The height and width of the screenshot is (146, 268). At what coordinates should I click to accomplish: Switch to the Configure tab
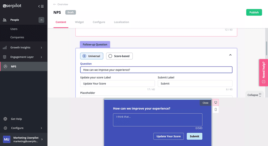(x=99, y=22)
